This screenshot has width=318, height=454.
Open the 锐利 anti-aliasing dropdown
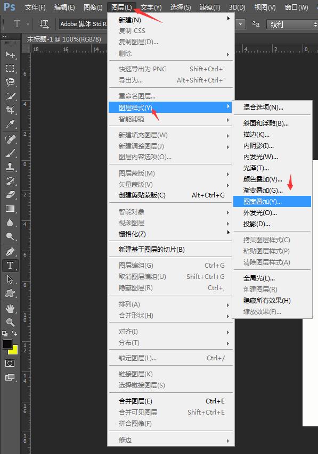click(x=292, y=24)
